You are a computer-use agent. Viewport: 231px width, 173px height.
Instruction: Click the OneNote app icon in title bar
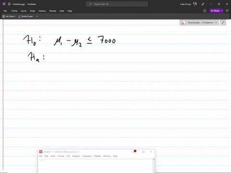[4, 4]
